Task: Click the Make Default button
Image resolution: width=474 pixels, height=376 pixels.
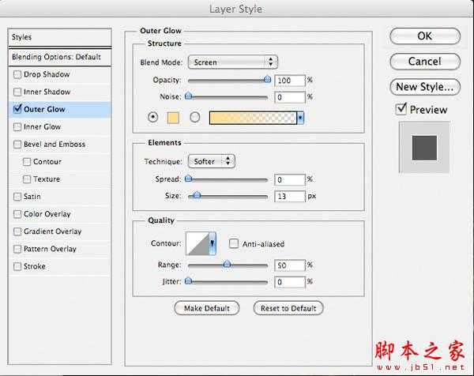Action: click(207, 308)
